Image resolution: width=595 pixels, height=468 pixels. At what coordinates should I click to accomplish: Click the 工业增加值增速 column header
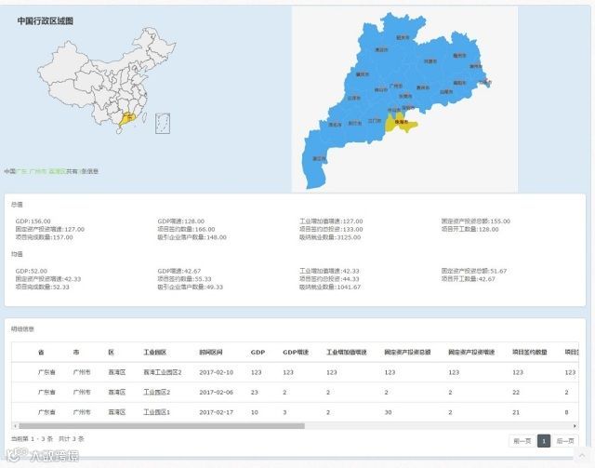(347, 352)
